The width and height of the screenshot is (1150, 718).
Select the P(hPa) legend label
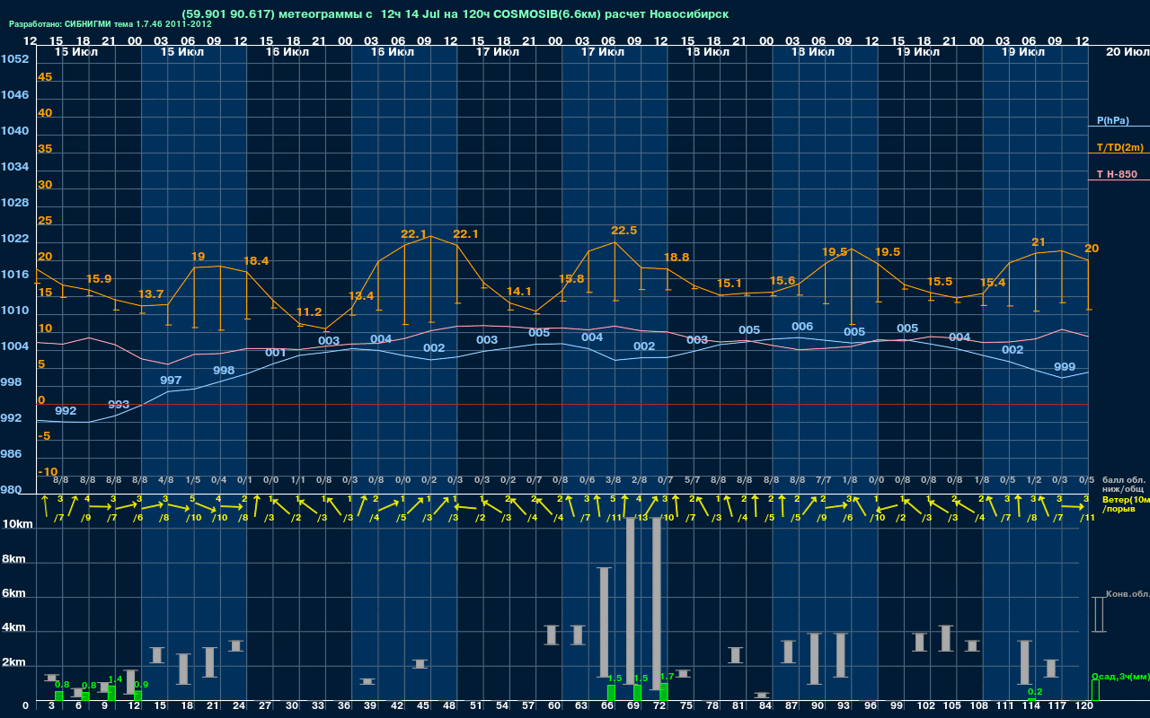point(1112,120)
